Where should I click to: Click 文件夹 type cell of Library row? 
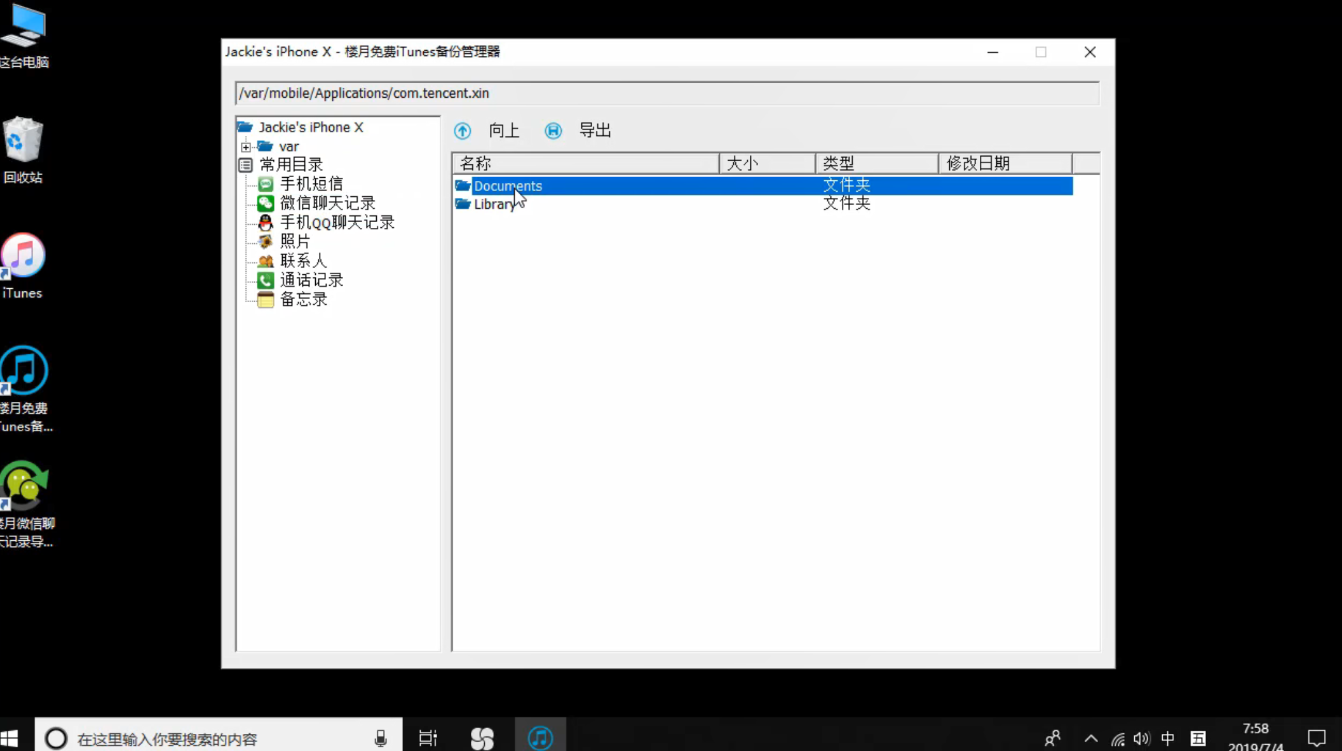tap(846, 203)
